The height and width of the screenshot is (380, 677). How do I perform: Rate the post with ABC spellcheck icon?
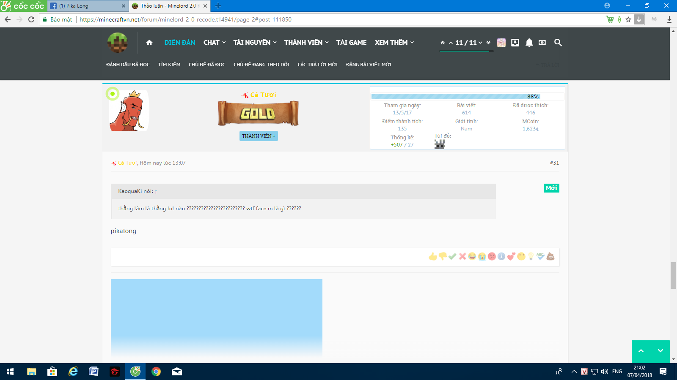pyautogui.click(x=540, y=256)
